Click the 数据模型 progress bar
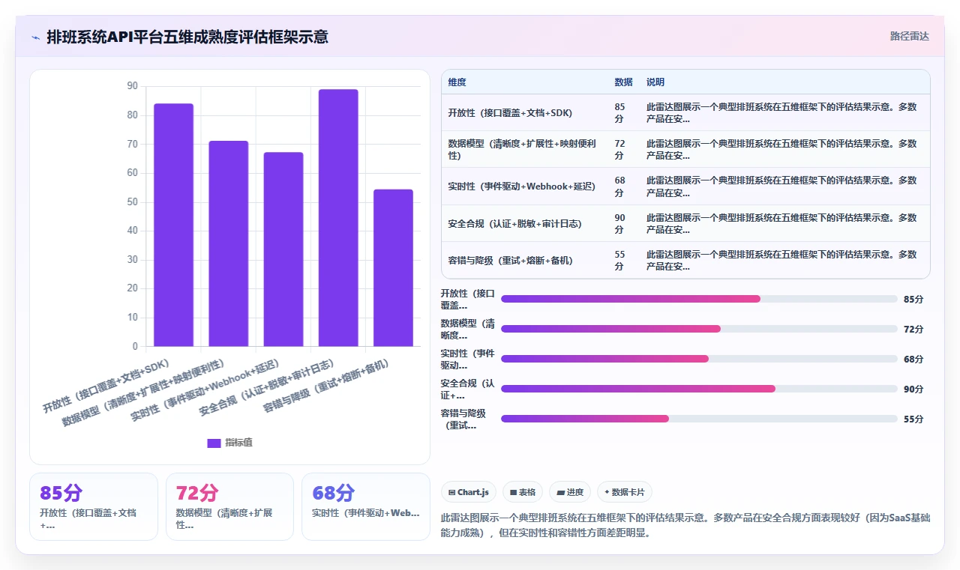Viewport: 960px width, 570px height. (699, 329)
